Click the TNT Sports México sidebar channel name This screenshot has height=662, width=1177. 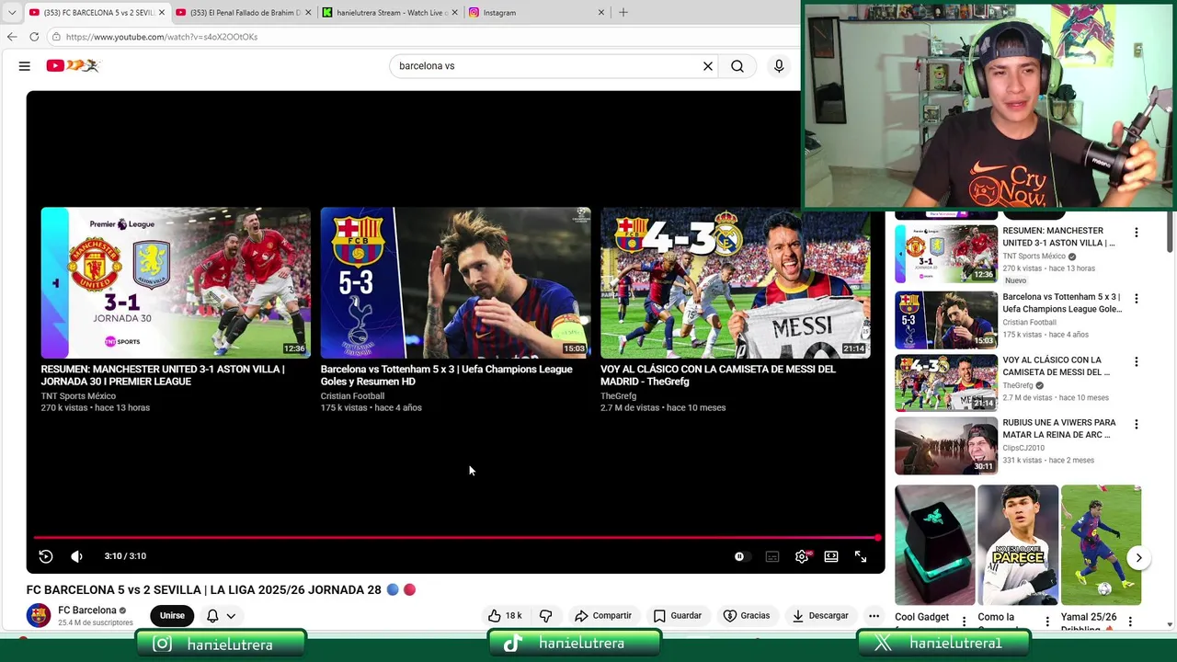(1034, 257)
